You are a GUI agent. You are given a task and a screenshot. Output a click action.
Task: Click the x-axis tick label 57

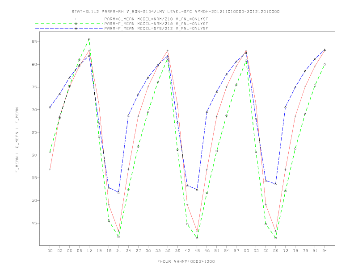[236, 251]
